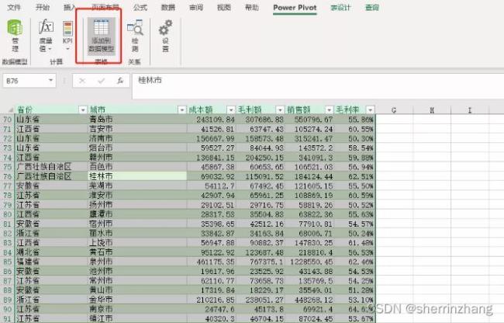Select cell with city 青岛市
The height and width of the screenshot is (323, 504).
point(137,120)
